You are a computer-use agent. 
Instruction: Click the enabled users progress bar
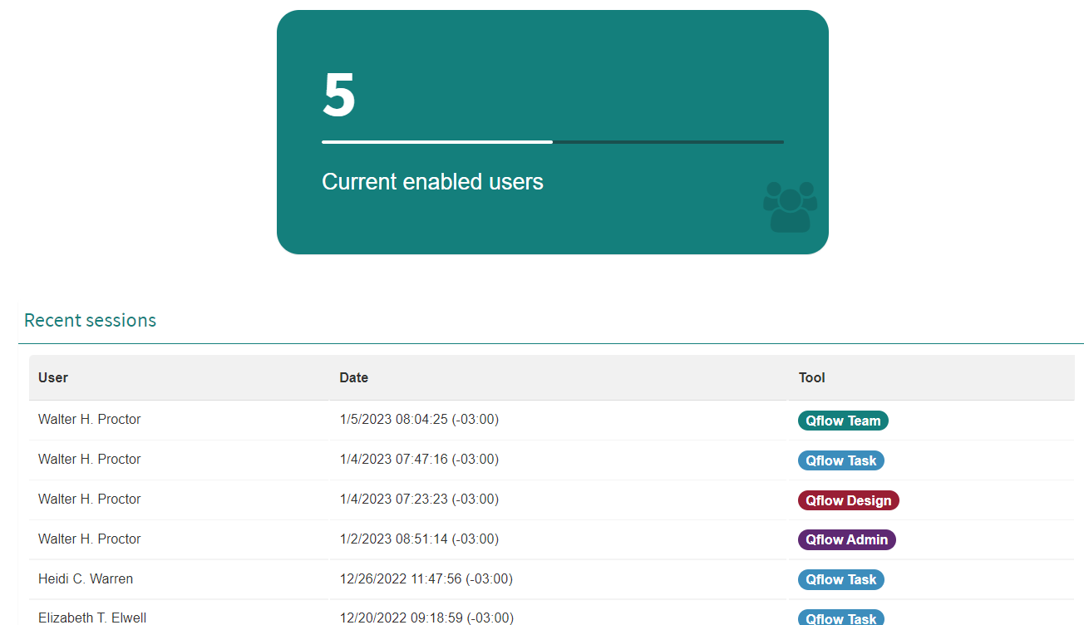[553, 142]
